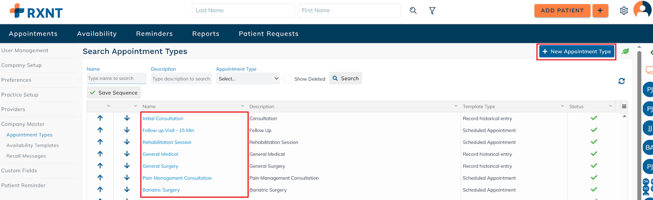
Task: Click the patient search magnifier icon
Action: [413, 11]
